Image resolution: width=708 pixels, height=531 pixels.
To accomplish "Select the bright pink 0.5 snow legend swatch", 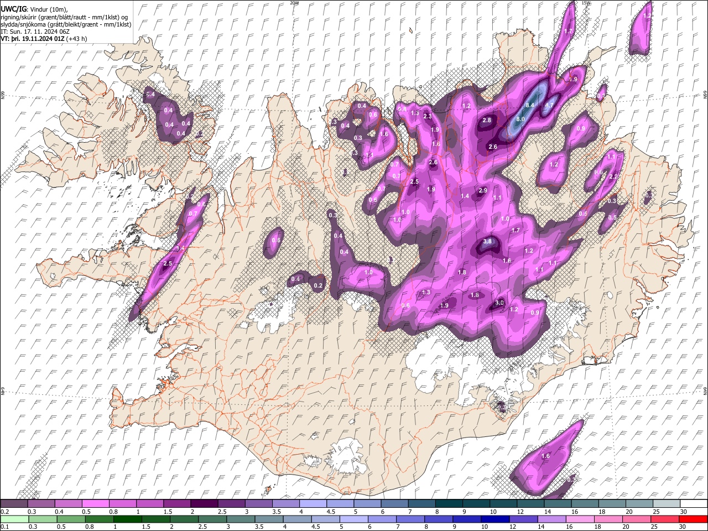I will point(95,503).
